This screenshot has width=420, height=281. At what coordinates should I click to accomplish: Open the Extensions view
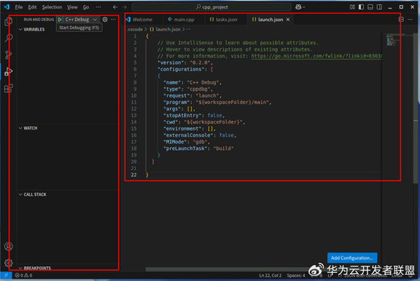click(8, 88)
